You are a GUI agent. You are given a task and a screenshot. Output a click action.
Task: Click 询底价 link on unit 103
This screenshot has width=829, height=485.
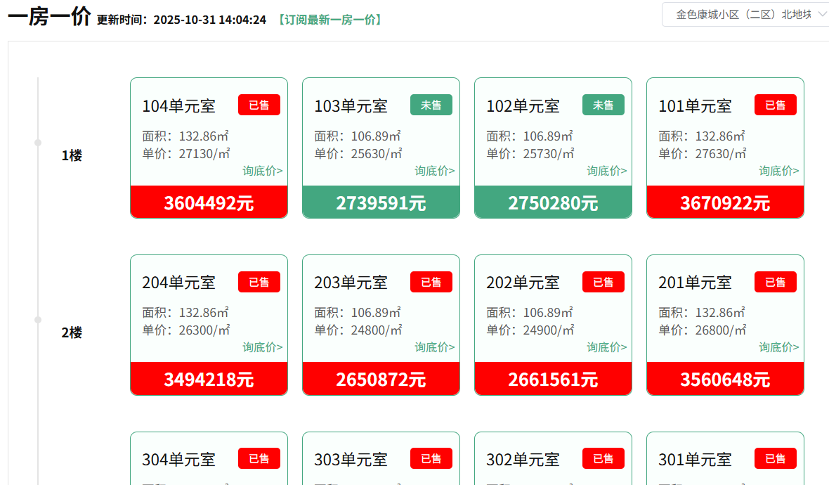click(x=434, y=171)
